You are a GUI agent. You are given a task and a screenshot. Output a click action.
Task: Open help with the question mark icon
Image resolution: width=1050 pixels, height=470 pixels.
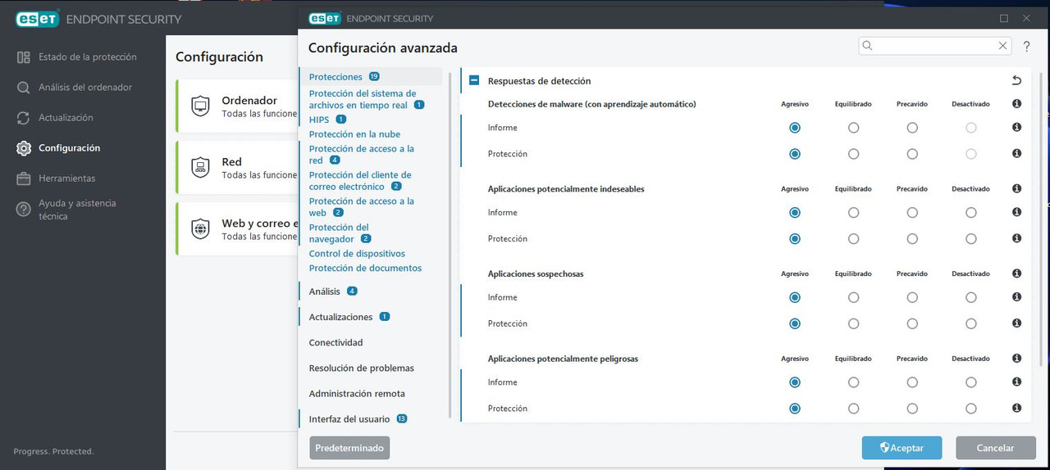(1026, 47)
